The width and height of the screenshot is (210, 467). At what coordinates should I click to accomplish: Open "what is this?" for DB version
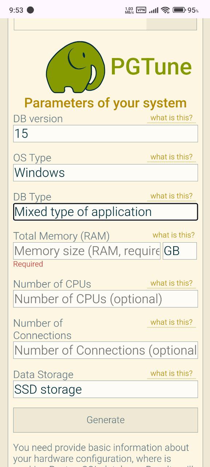coord(171,118)
